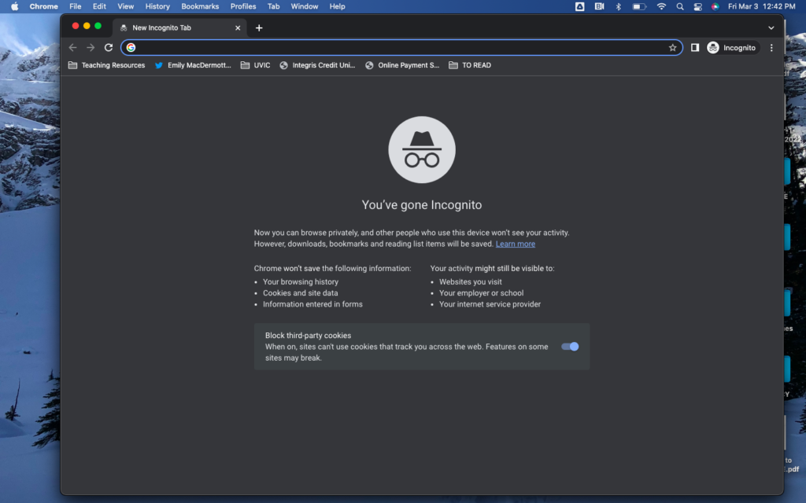Click the forward navigation arrow
The height and width of the screenshot is (503, 806).
click(x=91, y=48)
